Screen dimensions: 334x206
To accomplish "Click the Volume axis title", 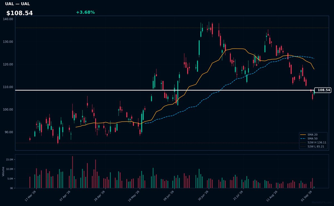I will tap(3, 171).
